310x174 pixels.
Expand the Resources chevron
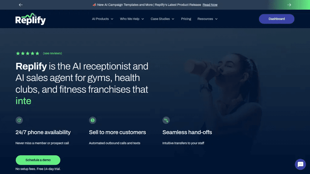click(x=216, y=19)
